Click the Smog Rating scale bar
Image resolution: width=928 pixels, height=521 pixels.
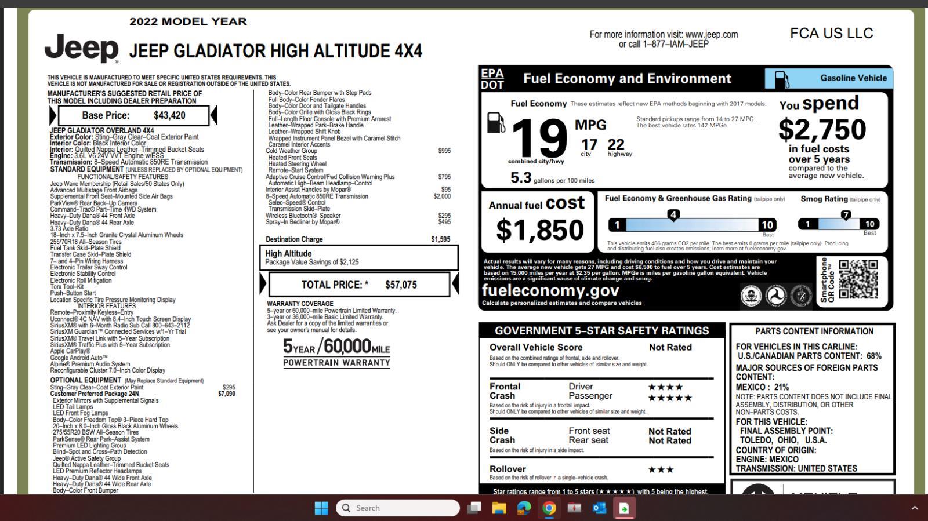[x=839, y=224]
